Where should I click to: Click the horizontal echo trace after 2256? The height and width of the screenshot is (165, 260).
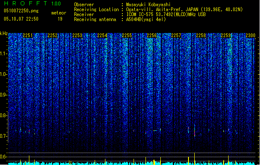tap(155, 131)
